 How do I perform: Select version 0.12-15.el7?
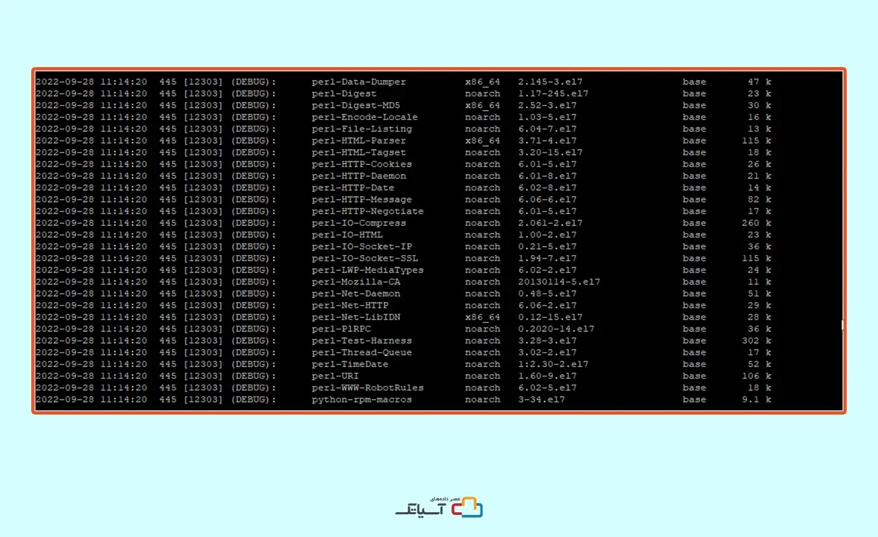(x=550, y=317)
